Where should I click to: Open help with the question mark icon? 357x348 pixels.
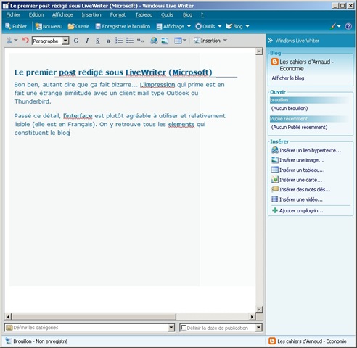tap(348, 26)
